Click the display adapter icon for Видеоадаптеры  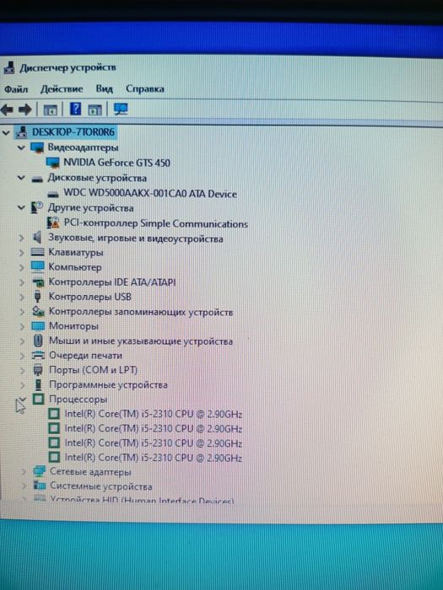(37, 147)
